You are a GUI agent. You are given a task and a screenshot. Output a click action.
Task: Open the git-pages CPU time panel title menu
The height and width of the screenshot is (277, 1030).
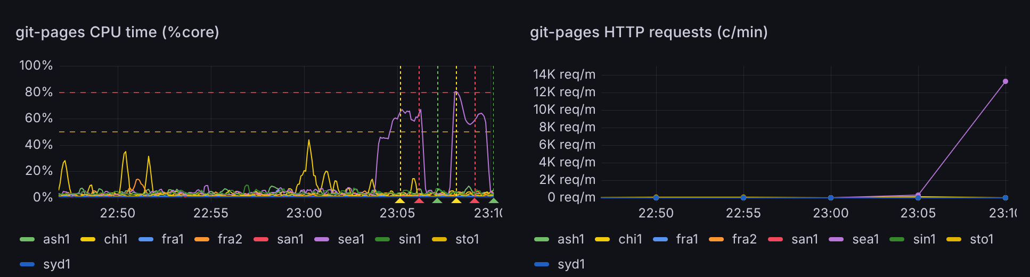pos(118,32)
